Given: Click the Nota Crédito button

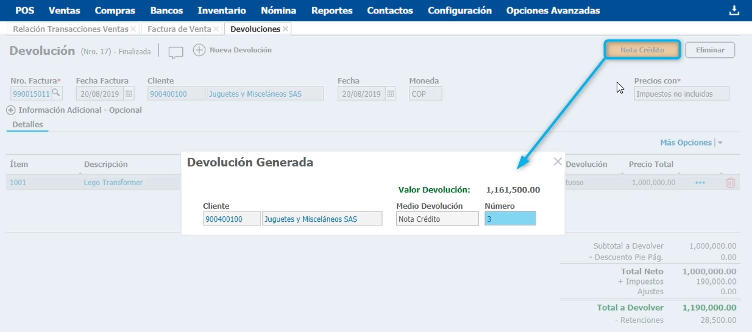Looking at the screenshot, I should coord(642,50).
